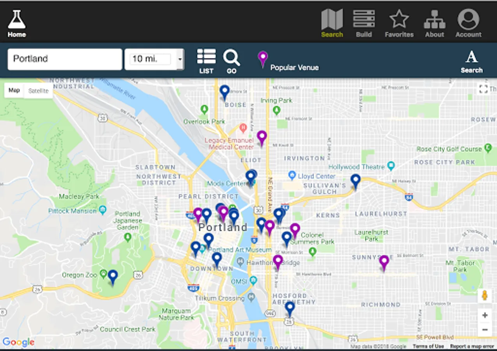This screenshot has width=497, height=351.
Task: Click the Portland location search field
Action: 65,59
